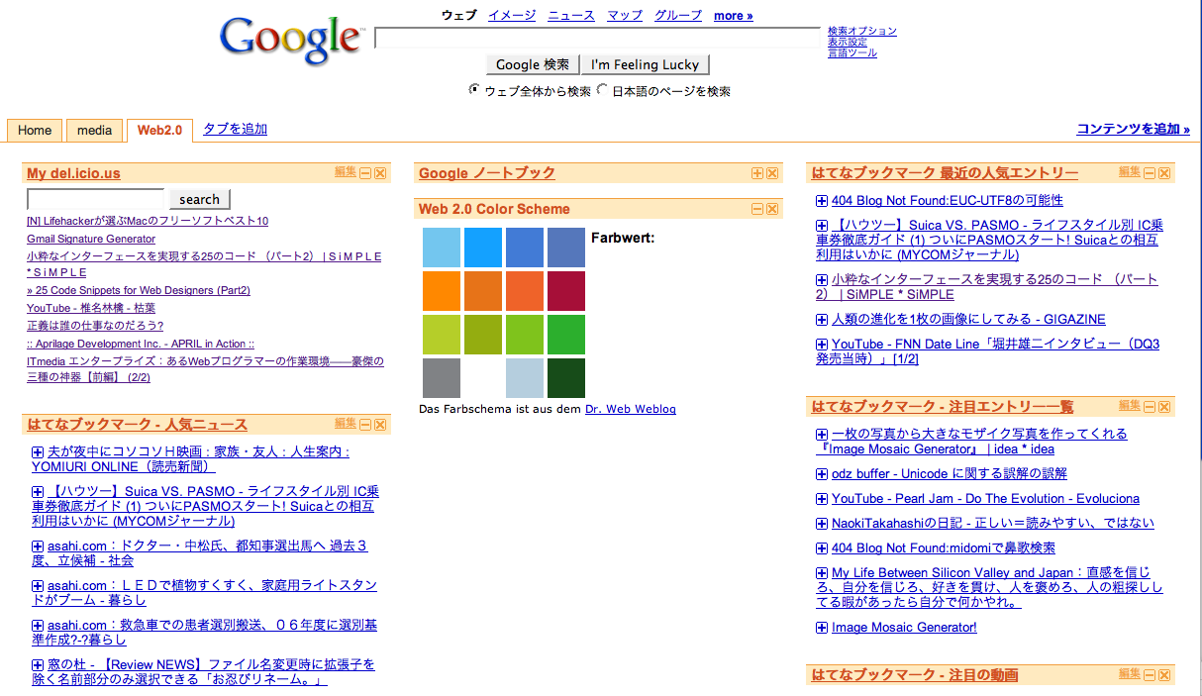This screenshot has width=1202, height=696.
Task: Expand the YouTube - FNN Date Line entry
Action: tap(822, 345)
